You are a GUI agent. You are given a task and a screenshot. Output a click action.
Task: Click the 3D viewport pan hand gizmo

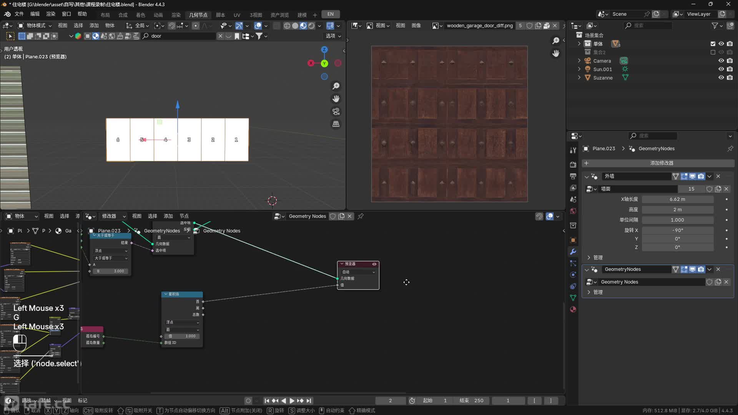(x=336, y=99)
